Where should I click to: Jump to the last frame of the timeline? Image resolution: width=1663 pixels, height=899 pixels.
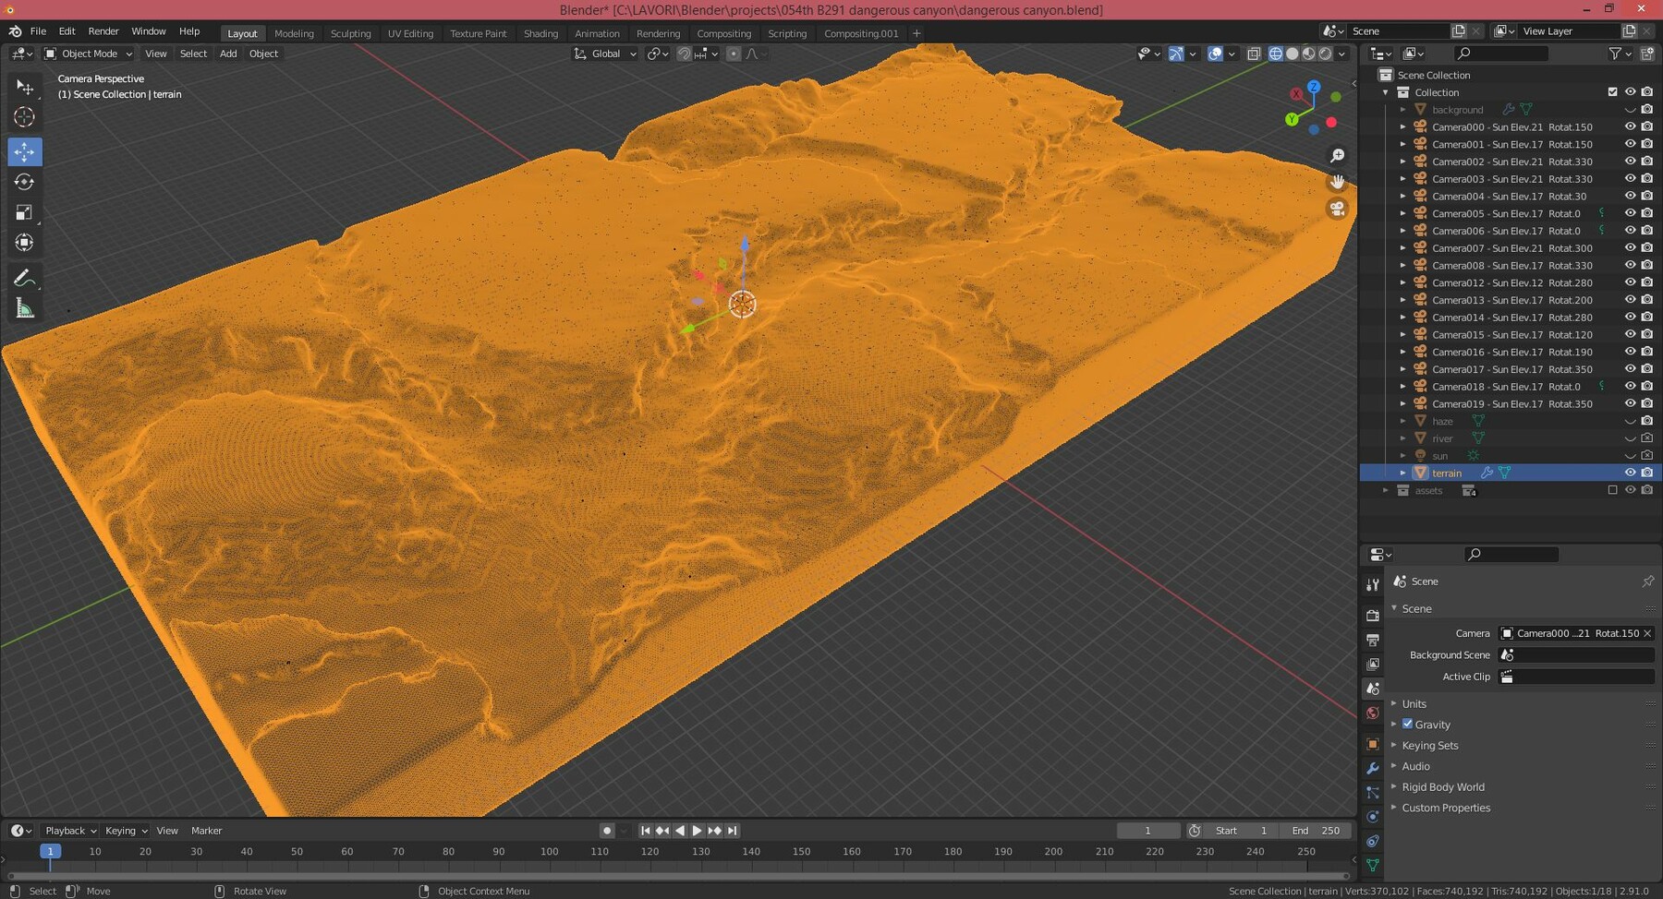[732, 830]
